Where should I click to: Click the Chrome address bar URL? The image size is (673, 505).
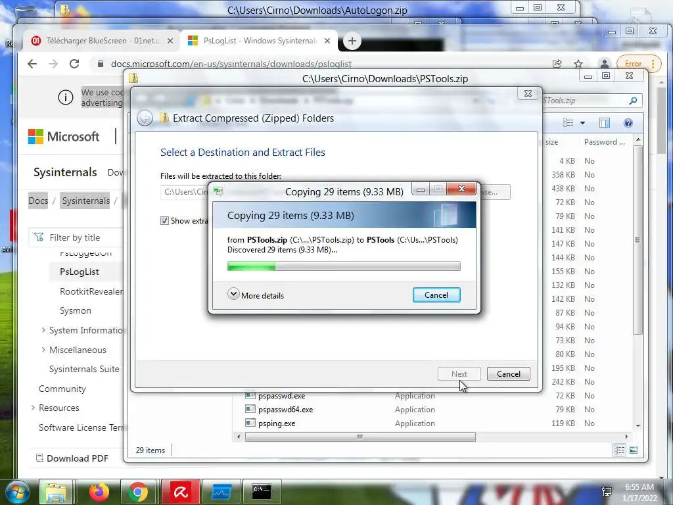(x=231, y=64)
